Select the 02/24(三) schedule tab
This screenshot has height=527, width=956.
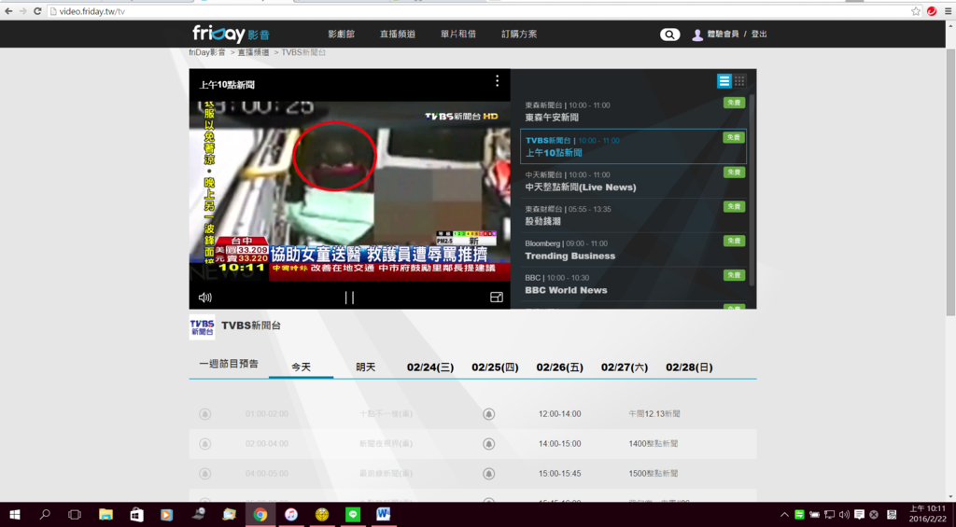tap(430, 367)
